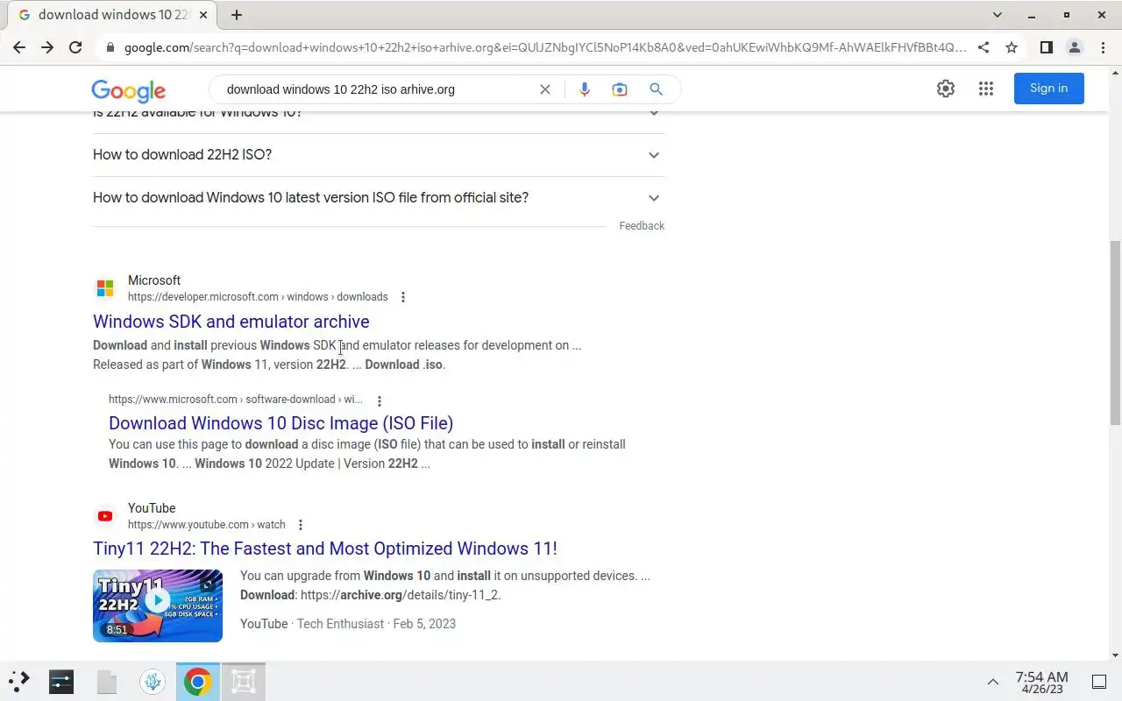Open the Google apps grid
The height and width of the screenshot is (701, 1122).
tap(986, 89)
